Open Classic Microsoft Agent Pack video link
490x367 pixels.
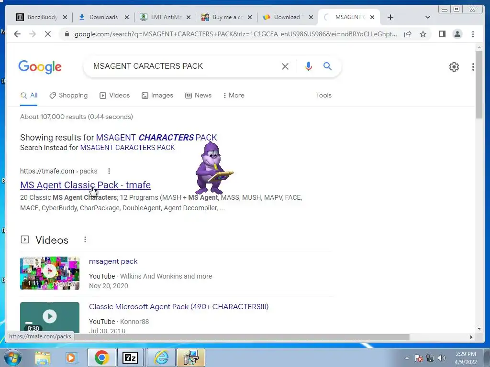click(x=179, y=307)
